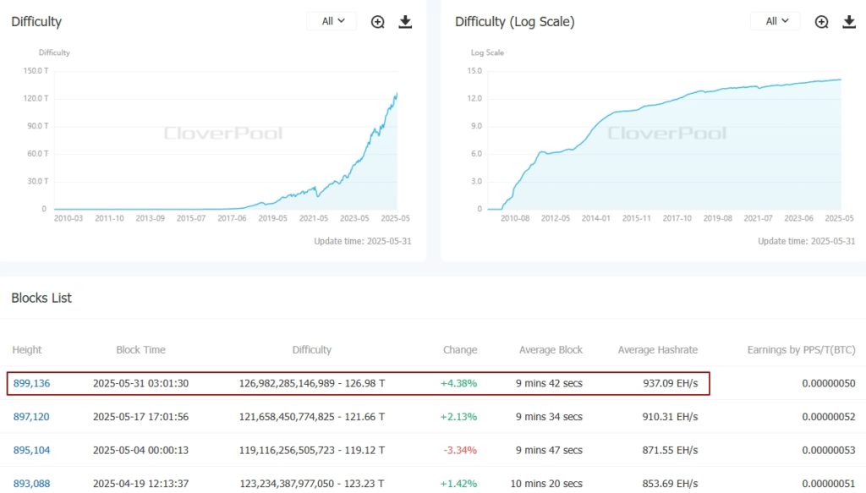Image resolution: width=866 pixels, height=493 pixels.
Task: Click the download arrow icon on the left panel
Action: point(405,21)
